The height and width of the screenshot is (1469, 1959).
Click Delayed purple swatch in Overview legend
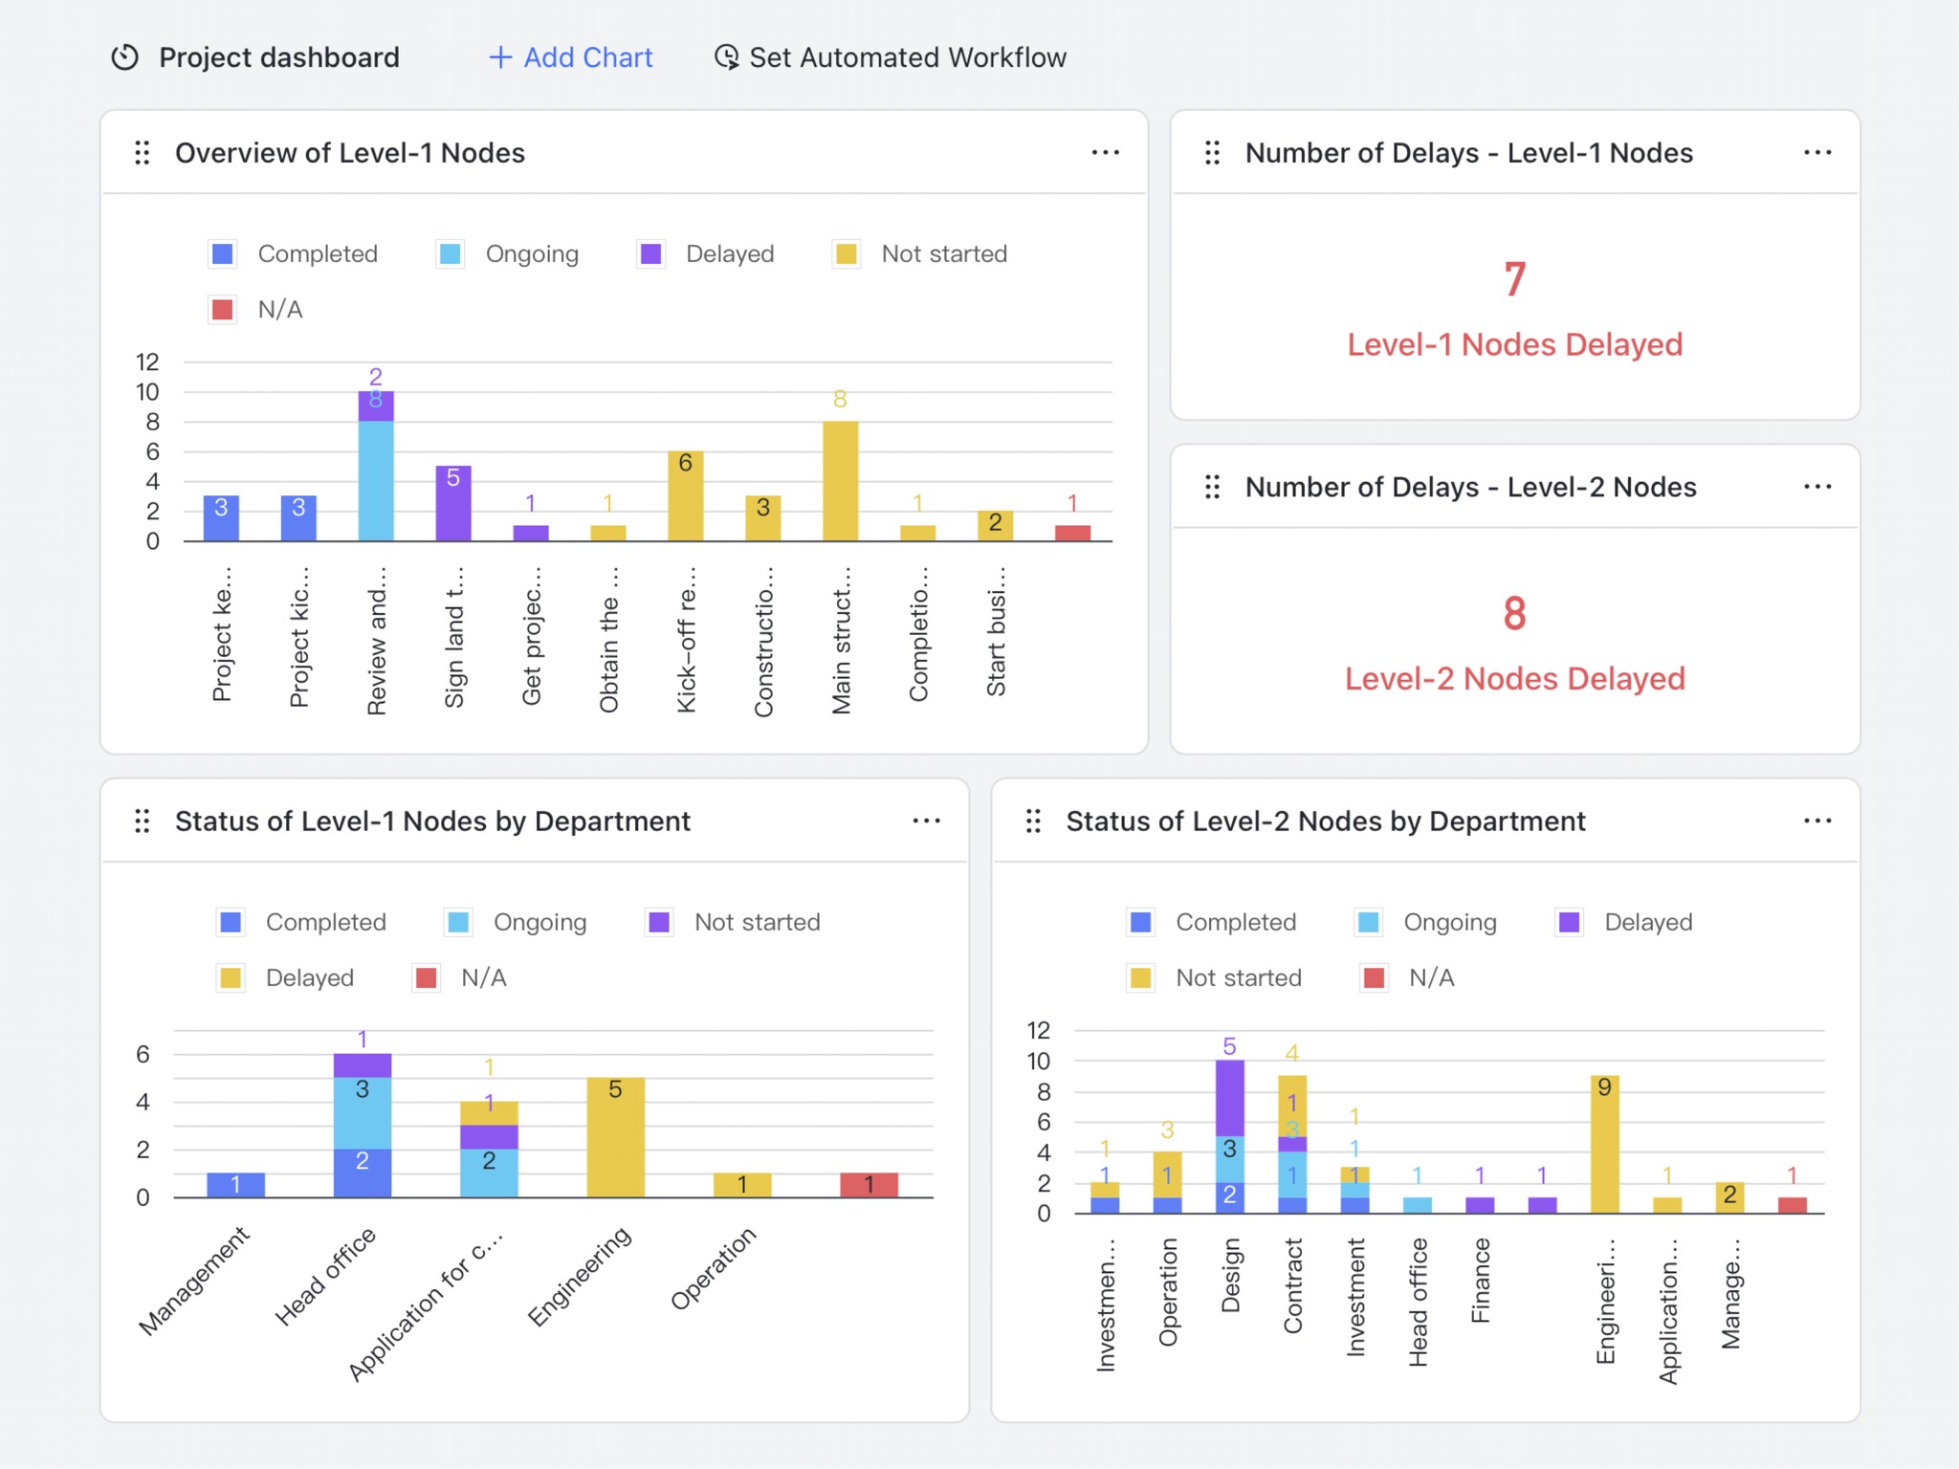coord(650,253)
